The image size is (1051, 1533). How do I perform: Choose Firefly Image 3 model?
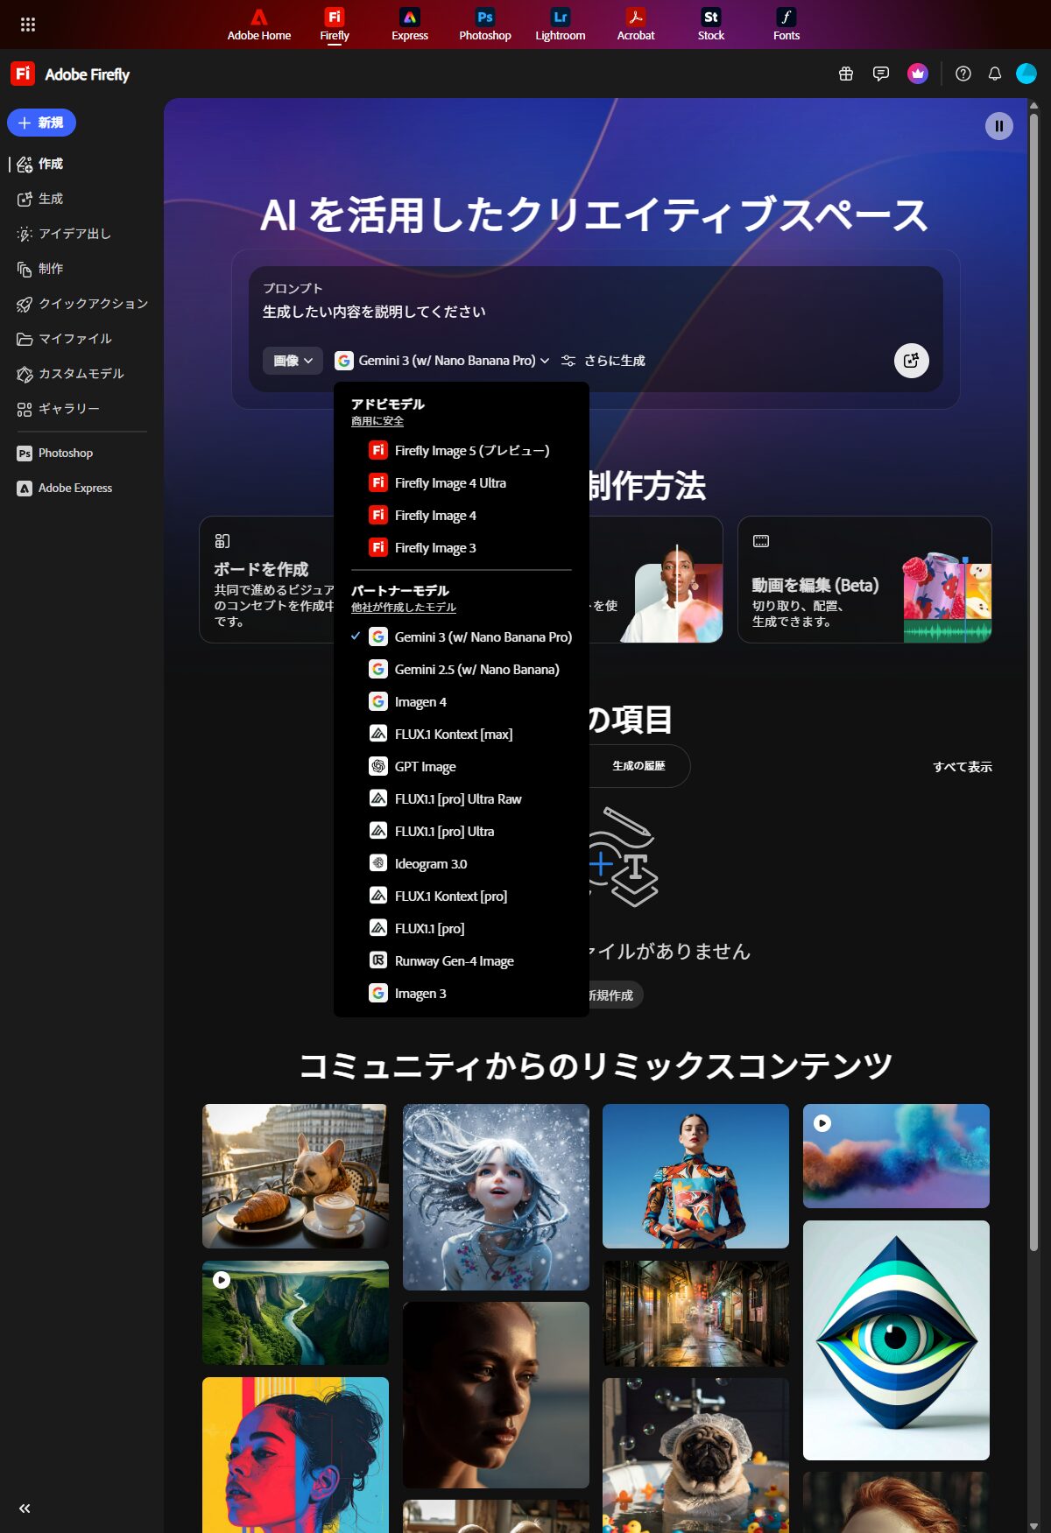point(462,548)
